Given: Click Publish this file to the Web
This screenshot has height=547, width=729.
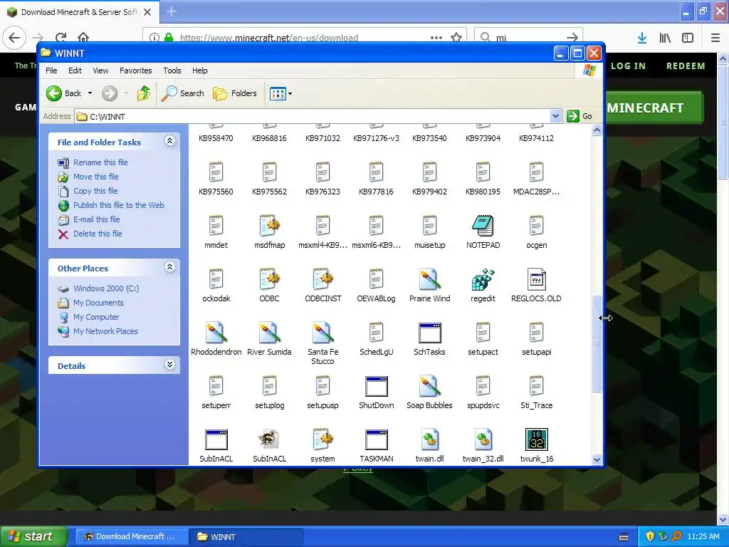Looking at the screenshot, I should tap(119, 205).
